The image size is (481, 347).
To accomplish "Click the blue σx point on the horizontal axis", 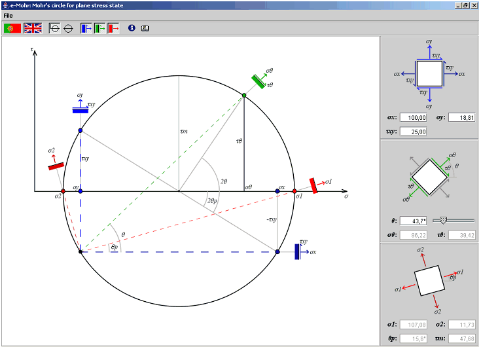I will tap(277, 191).
